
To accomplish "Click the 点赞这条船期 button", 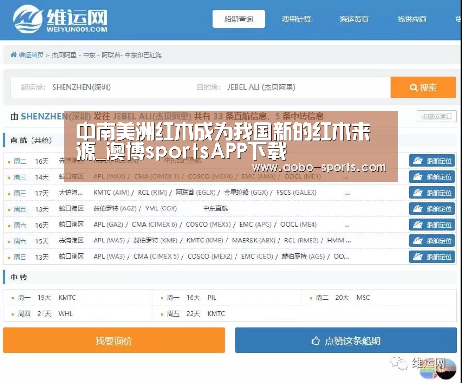I will tap(346, 340).
